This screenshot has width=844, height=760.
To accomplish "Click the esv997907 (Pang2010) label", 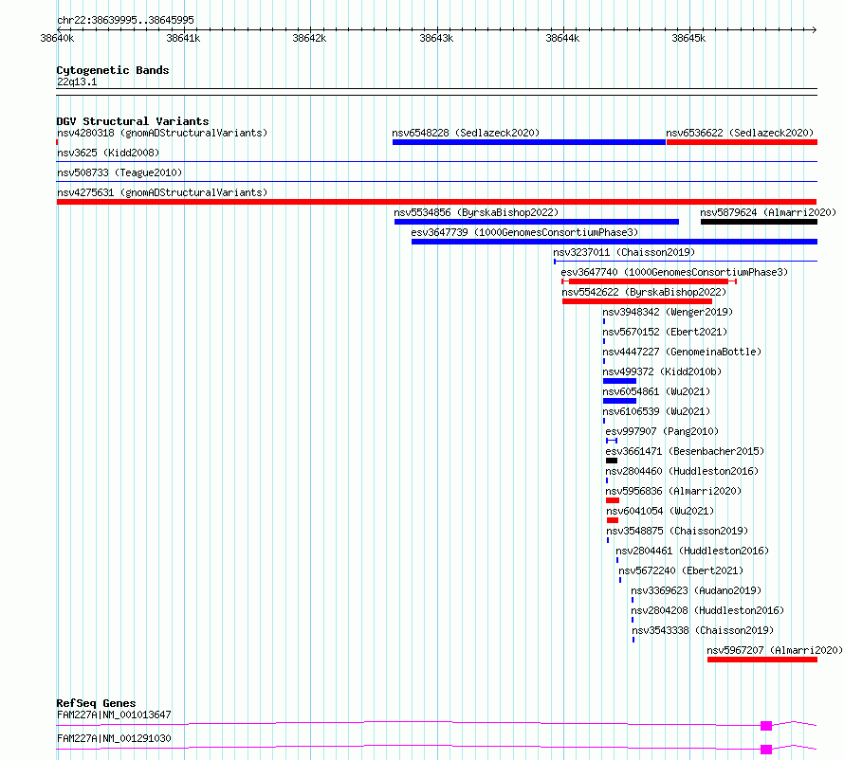I will point(662,431).
